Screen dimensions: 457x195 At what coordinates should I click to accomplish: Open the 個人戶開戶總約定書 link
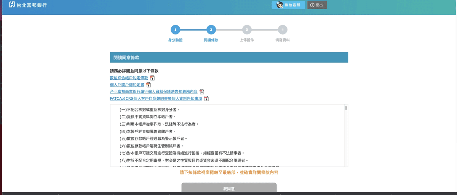(127, 85)
